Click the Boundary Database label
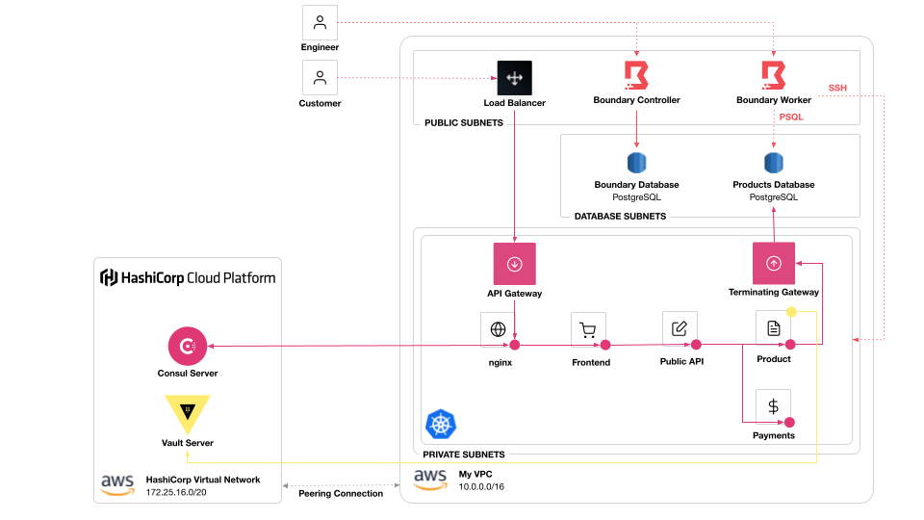924x520 pixels. coord(636,185)
